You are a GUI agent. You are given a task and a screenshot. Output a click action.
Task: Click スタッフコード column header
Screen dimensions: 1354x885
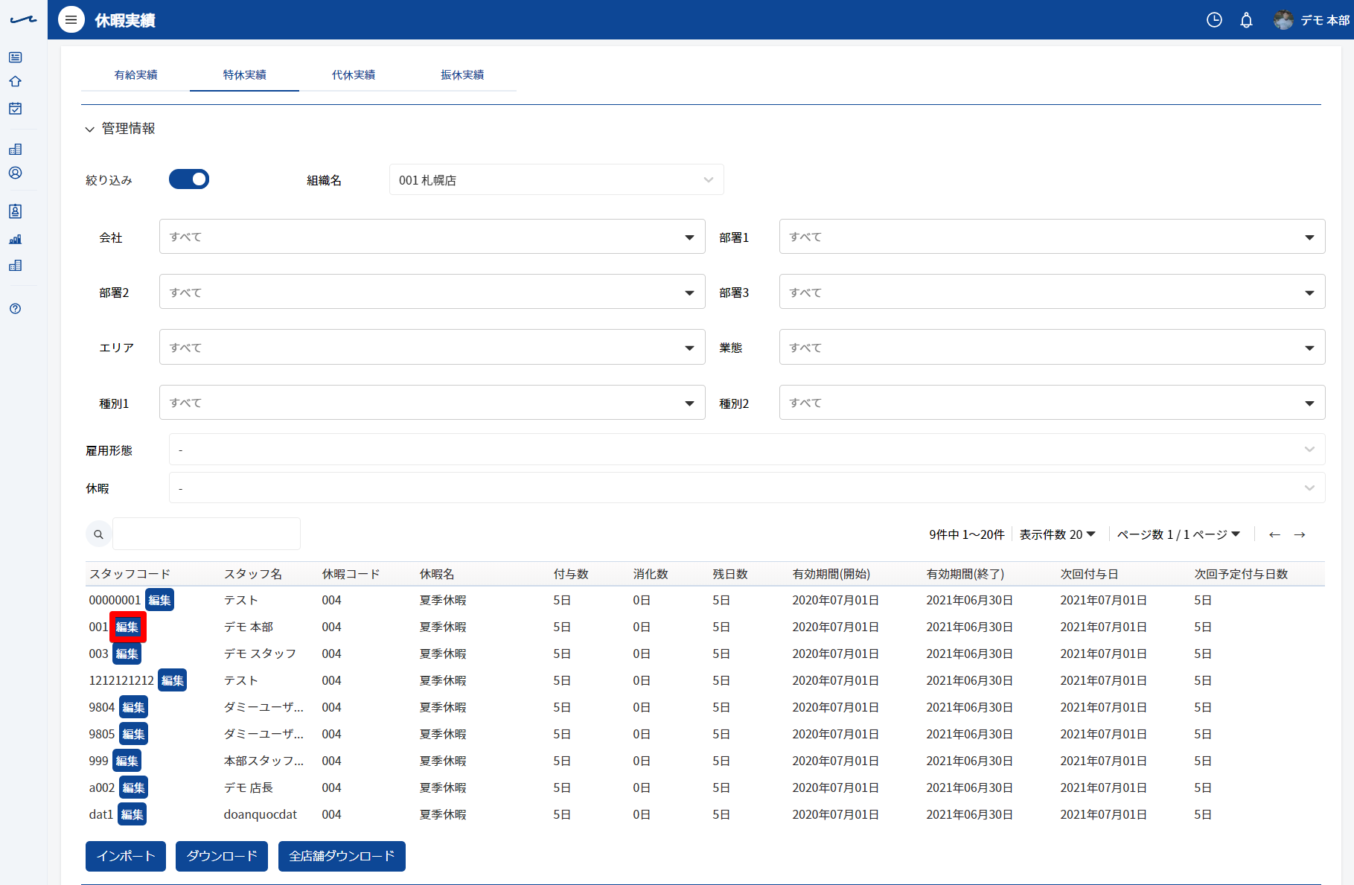130,574
